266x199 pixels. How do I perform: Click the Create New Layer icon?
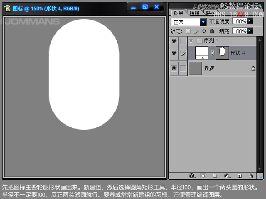[239, 176]
